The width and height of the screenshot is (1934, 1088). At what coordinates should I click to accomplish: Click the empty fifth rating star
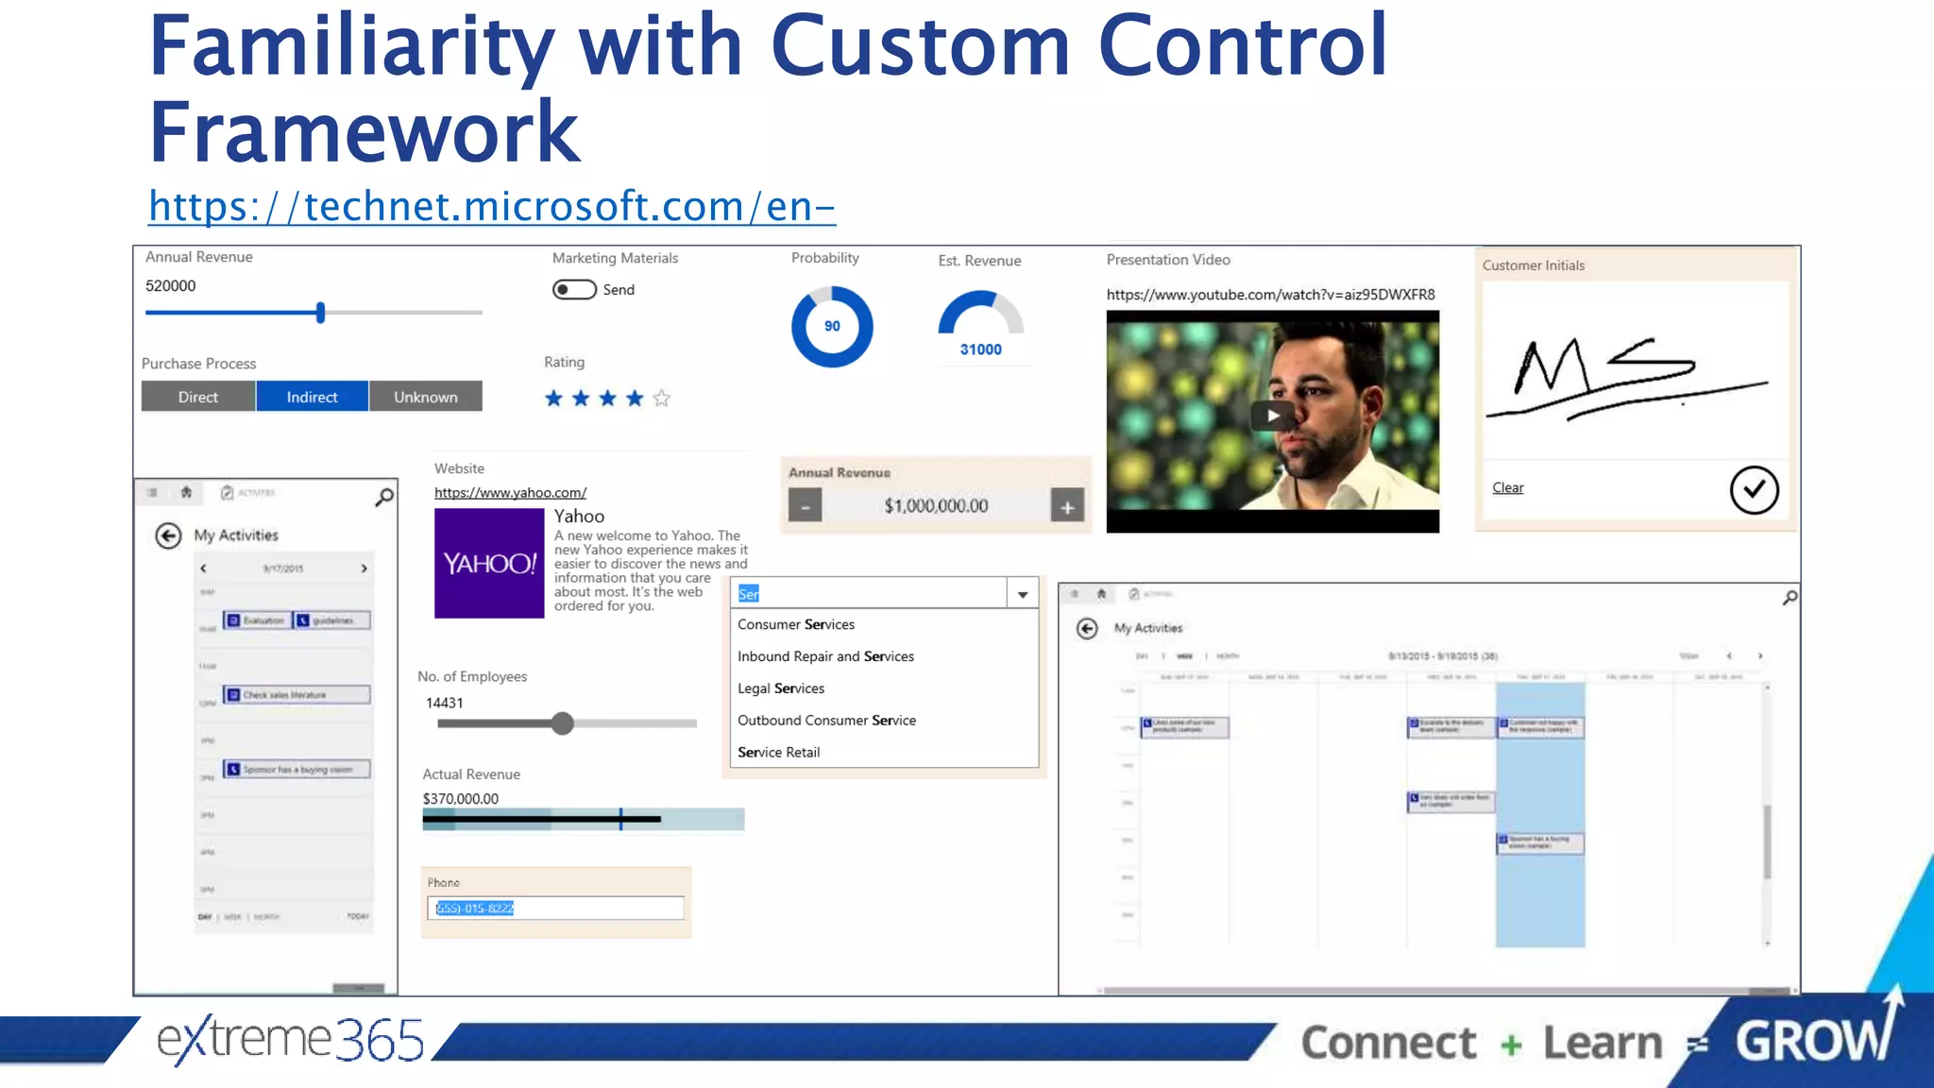pos(662,399)
